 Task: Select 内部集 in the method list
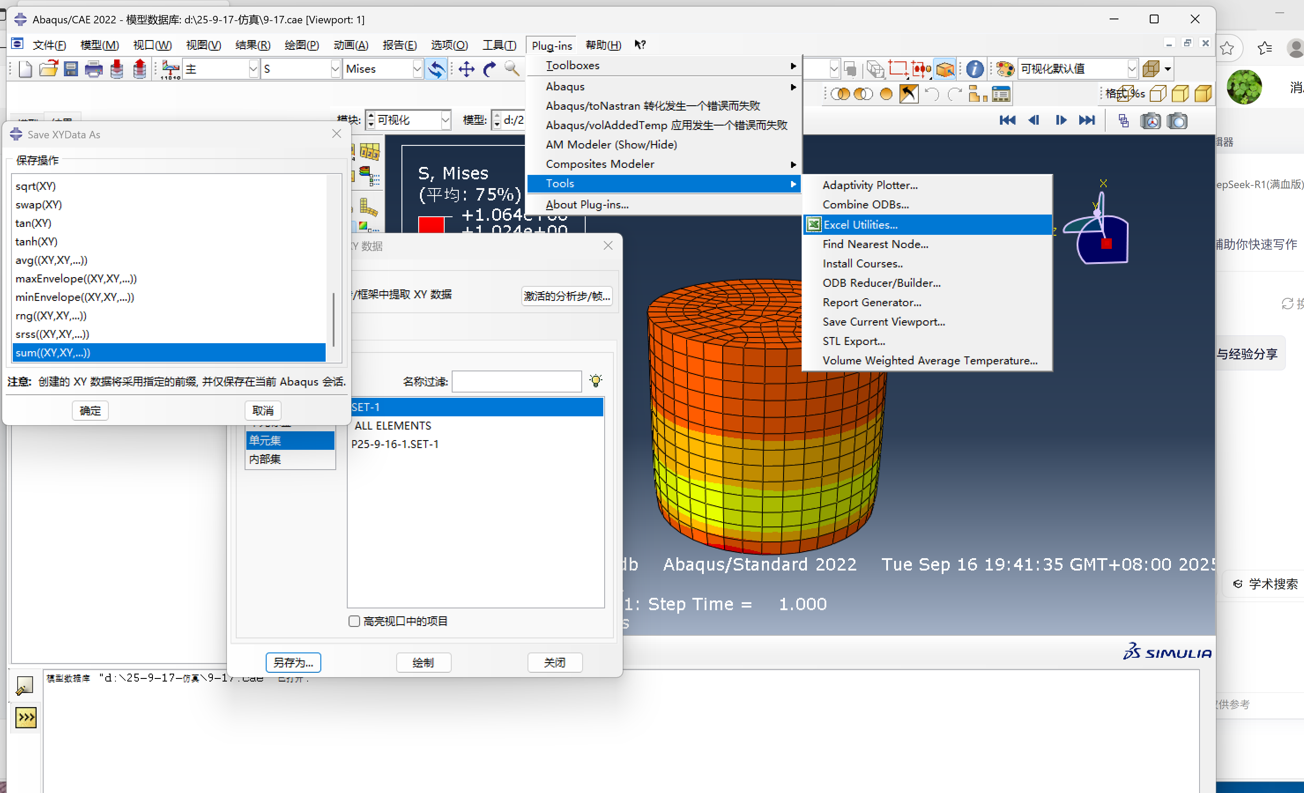tap(290, 459)
